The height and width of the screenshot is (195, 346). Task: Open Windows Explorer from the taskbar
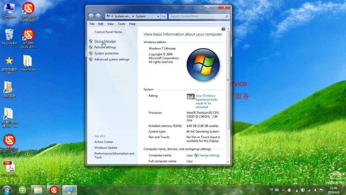pyautogui.click(x=38, y=190)
